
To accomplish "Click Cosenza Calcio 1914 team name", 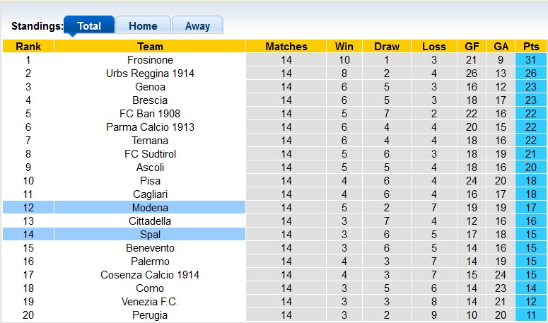I will tap(150, 275).
